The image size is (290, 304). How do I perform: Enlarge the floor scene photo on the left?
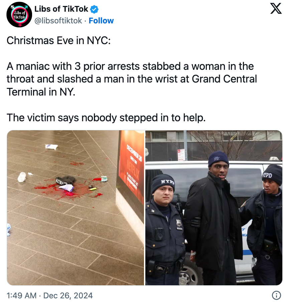click(x=76, y=208)
